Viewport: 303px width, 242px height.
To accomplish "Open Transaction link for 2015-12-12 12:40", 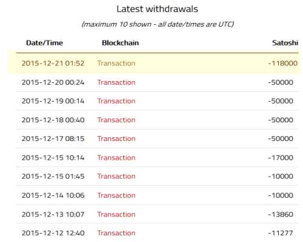I will (x=116, y=233).
